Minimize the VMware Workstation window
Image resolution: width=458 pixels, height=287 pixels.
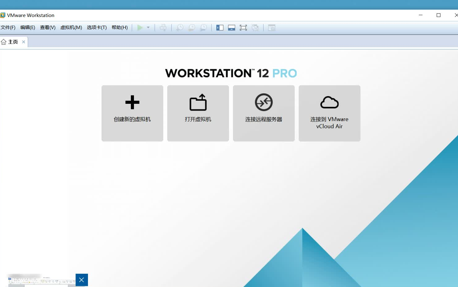pos(421,15)
